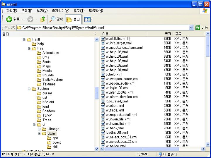Collapse the Res tree node

tap(29, 48)
